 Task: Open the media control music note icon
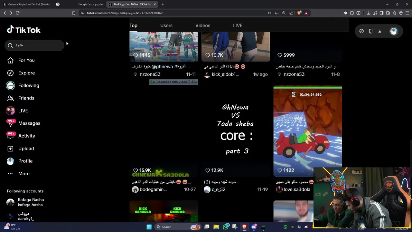(x=375, y=13)
